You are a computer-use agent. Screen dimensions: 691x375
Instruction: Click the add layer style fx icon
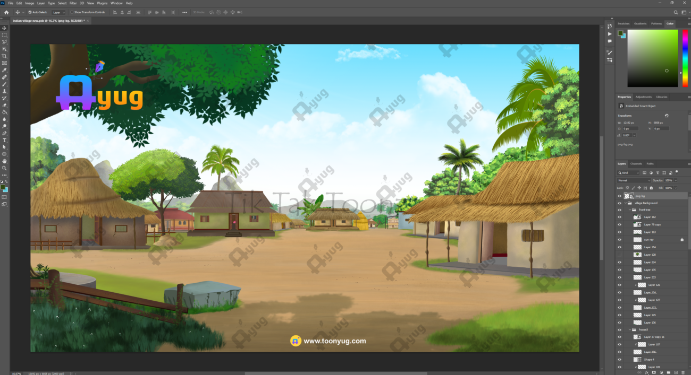(646, 372)
